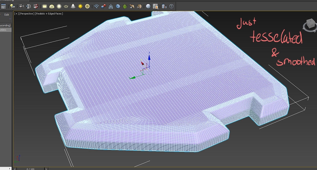The height and width of the screenshot is (170, 317).
Task: Click the device transfer icon
Action: point(164,6)
